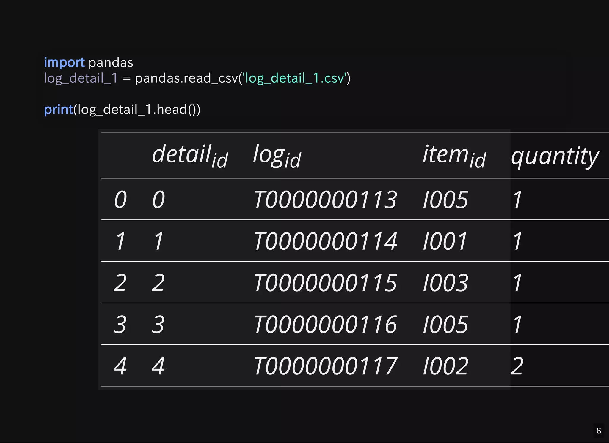Click the 'import' keyword in the code
The width and height of the screenshot is (609, 443).
click(x=64, y=63)
